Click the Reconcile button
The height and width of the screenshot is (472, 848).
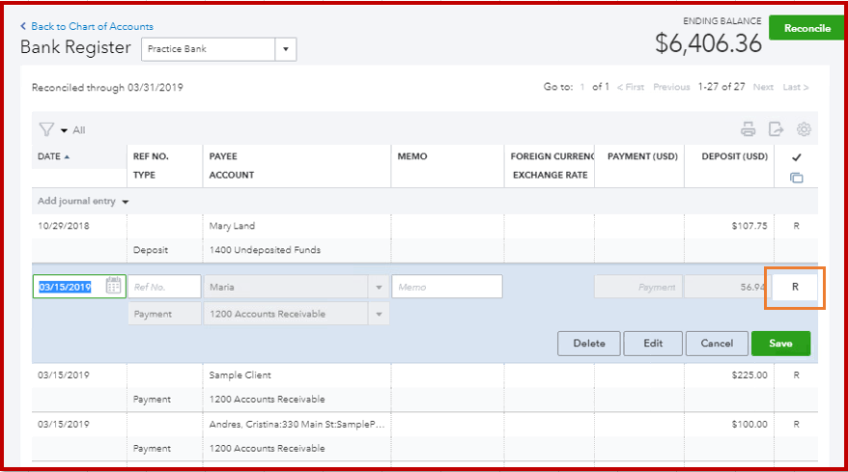807,28
